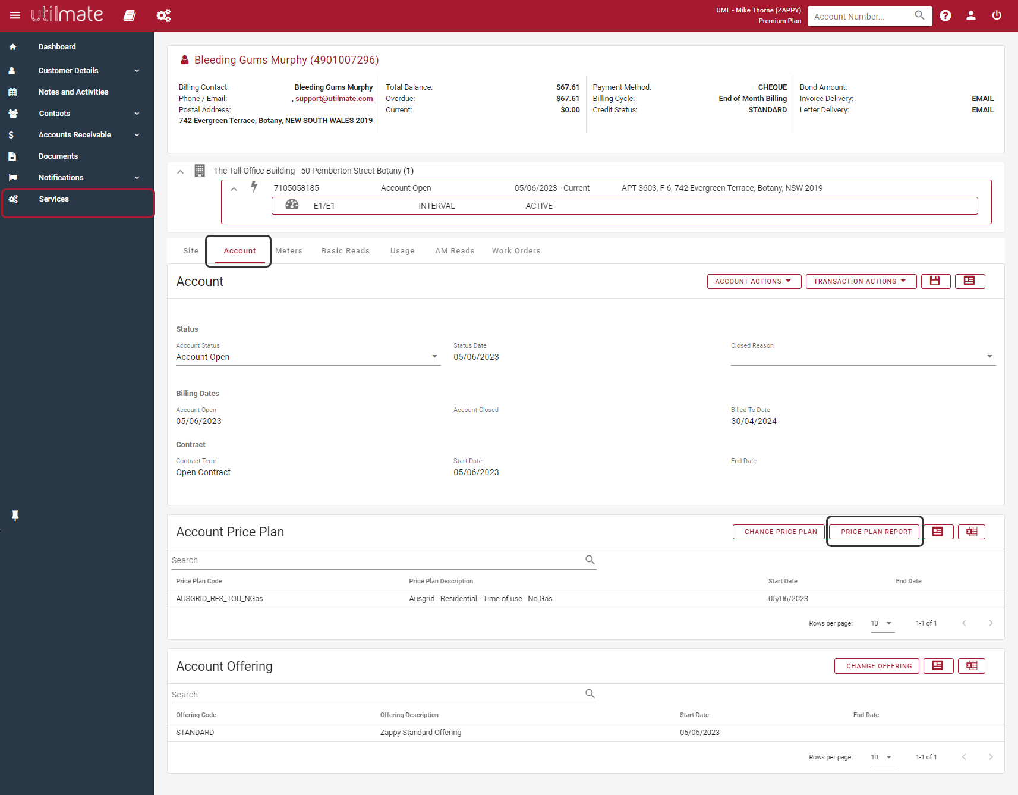Open the support@utilmate.com email link
1018x795 pixels.
(x=334, y=99)
